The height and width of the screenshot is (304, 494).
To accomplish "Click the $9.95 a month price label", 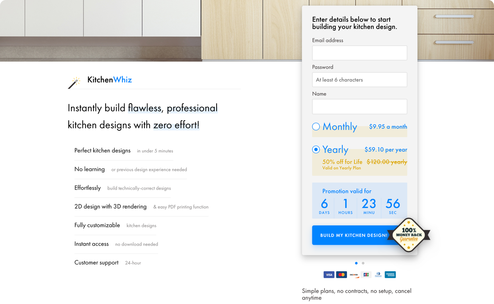I will click(388, 127).
